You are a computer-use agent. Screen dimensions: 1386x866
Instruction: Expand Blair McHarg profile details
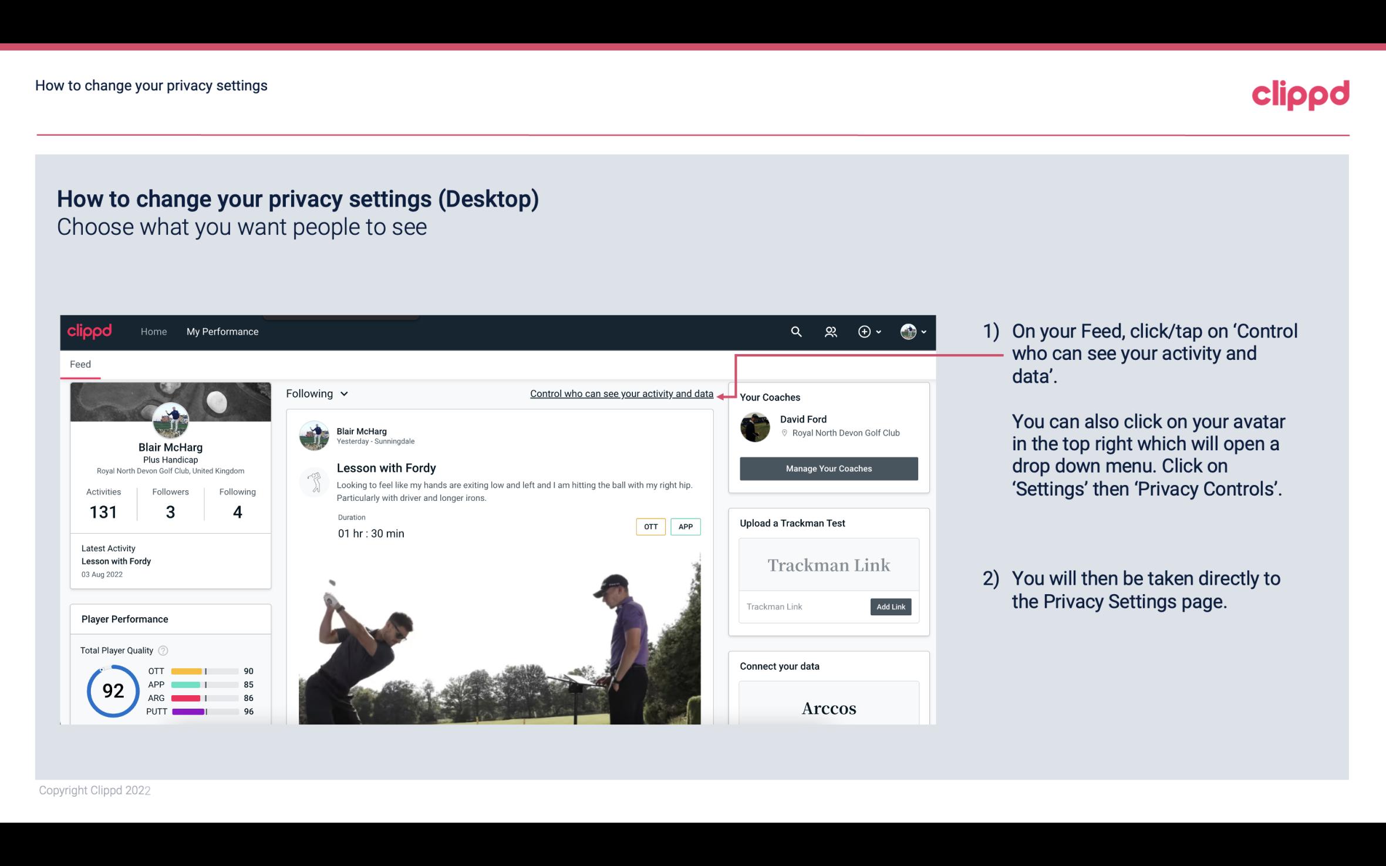tap(170, 446)
